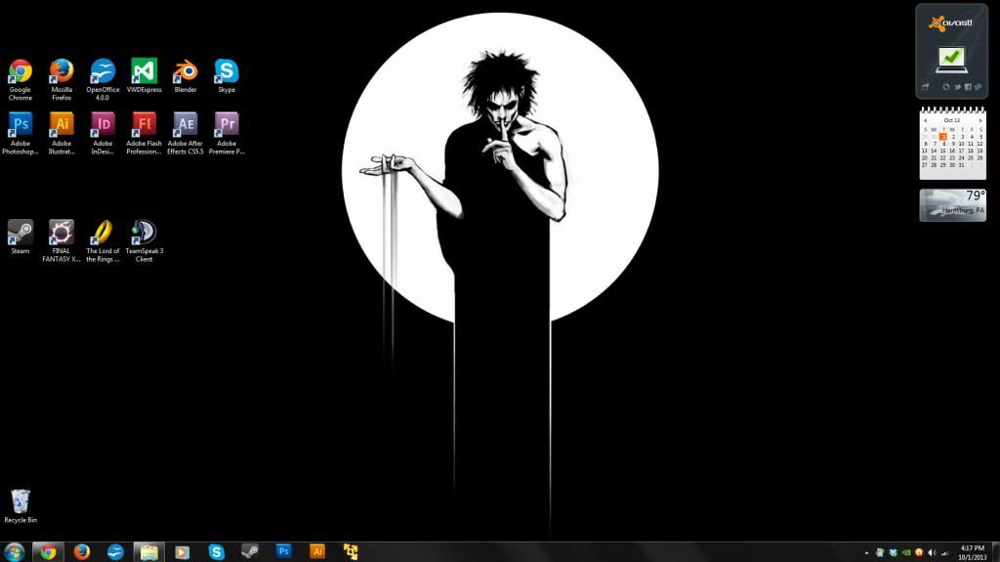Launch Firefox from the taskbar
The width and height of the screenshot is (1000, 562).
(82, 552)
